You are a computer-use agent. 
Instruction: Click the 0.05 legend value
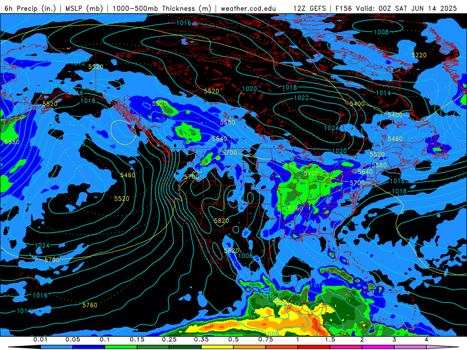72,339
